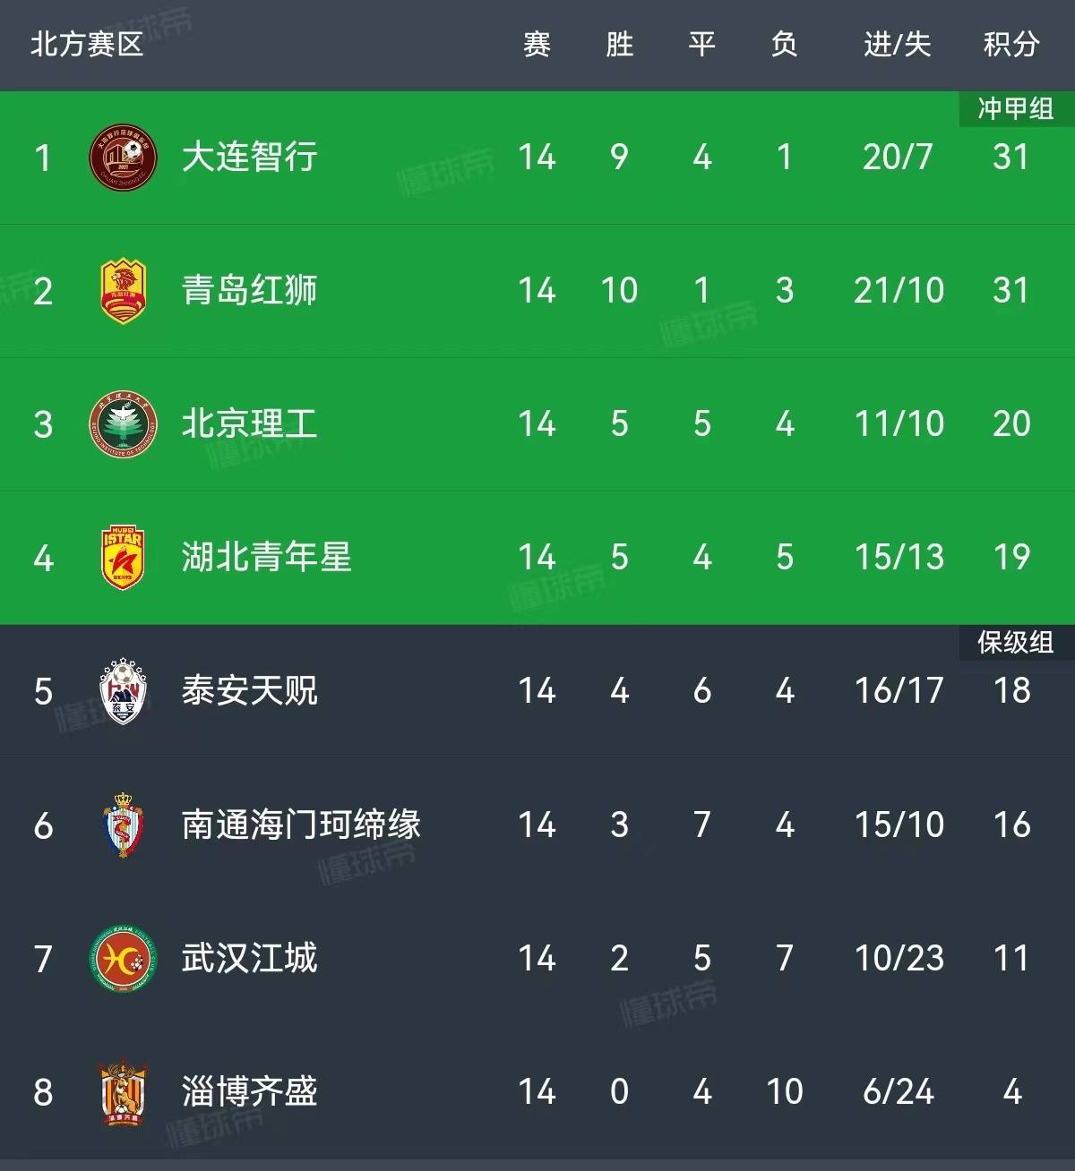This screenshot has height=1171, width=1075.
Task: Tap the 冲甲组 group label
Action: [x=1016, y=108]
